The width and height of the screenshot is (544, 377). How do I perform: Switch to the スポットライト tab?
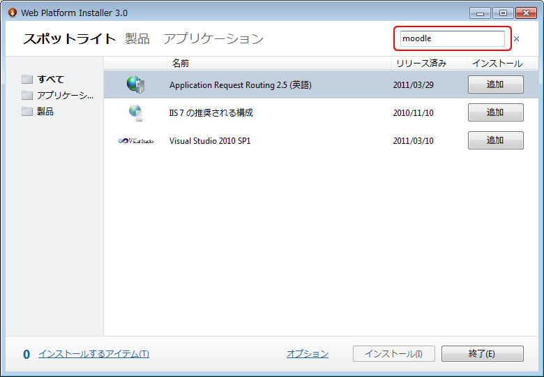coord(69,38)
